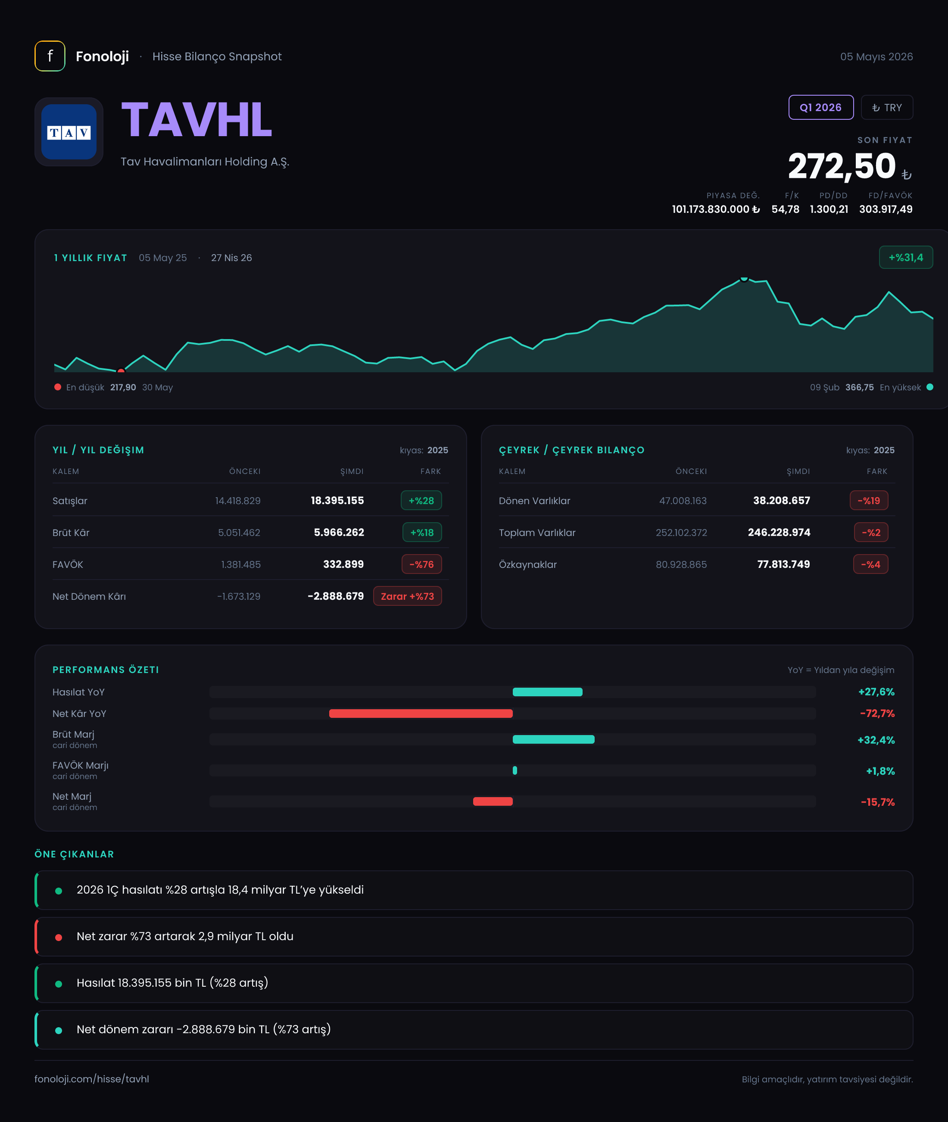The width and height of the screenshot is (948, 1122).
Task: Click the -%2 badge for Toplam Varlıklar
Action: (x=871, y=533)
